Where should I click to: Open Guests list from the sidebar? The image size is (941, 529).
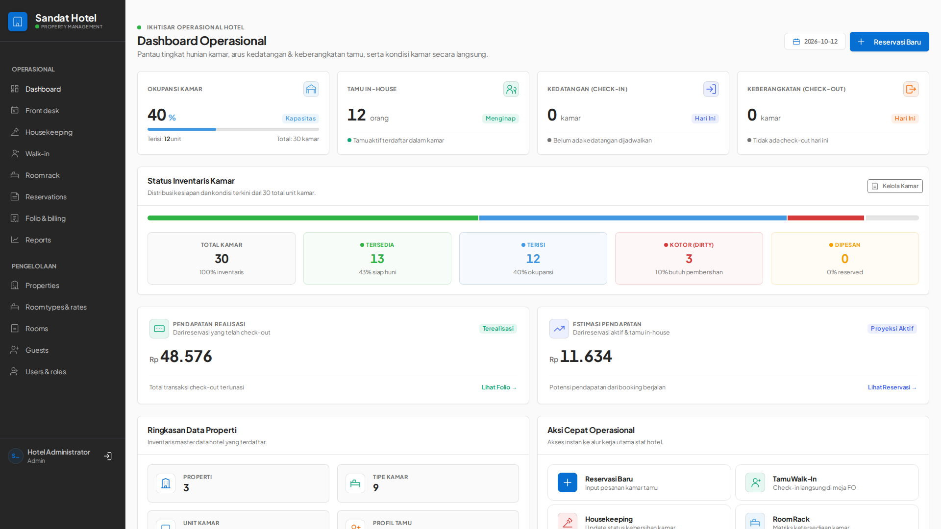[63, 350]
